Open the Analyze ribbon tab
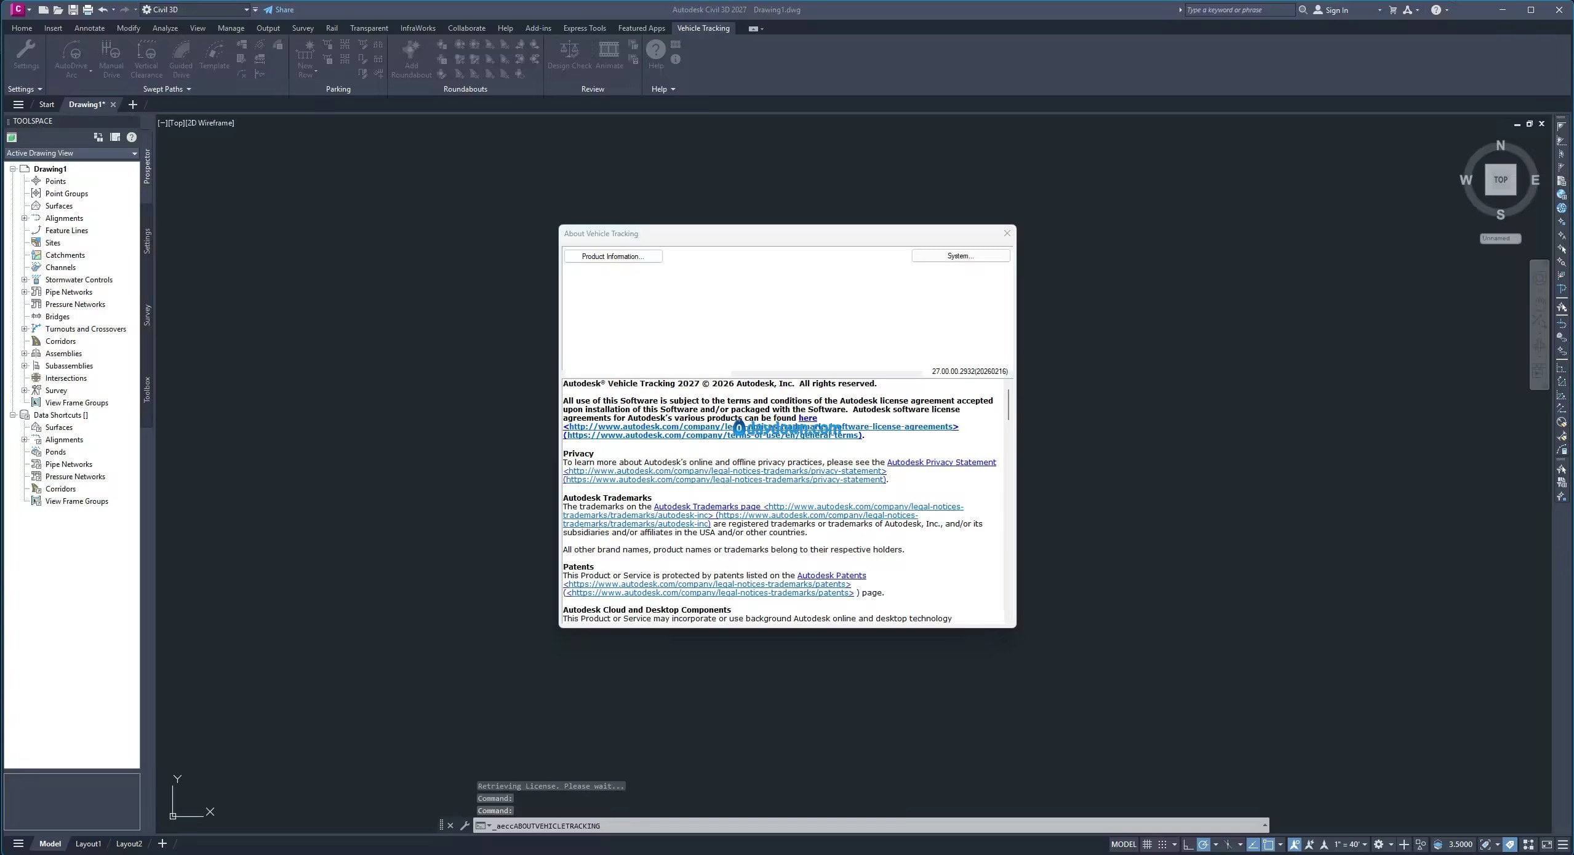The width and height of the screenshot is (1574, 855). 165,28
